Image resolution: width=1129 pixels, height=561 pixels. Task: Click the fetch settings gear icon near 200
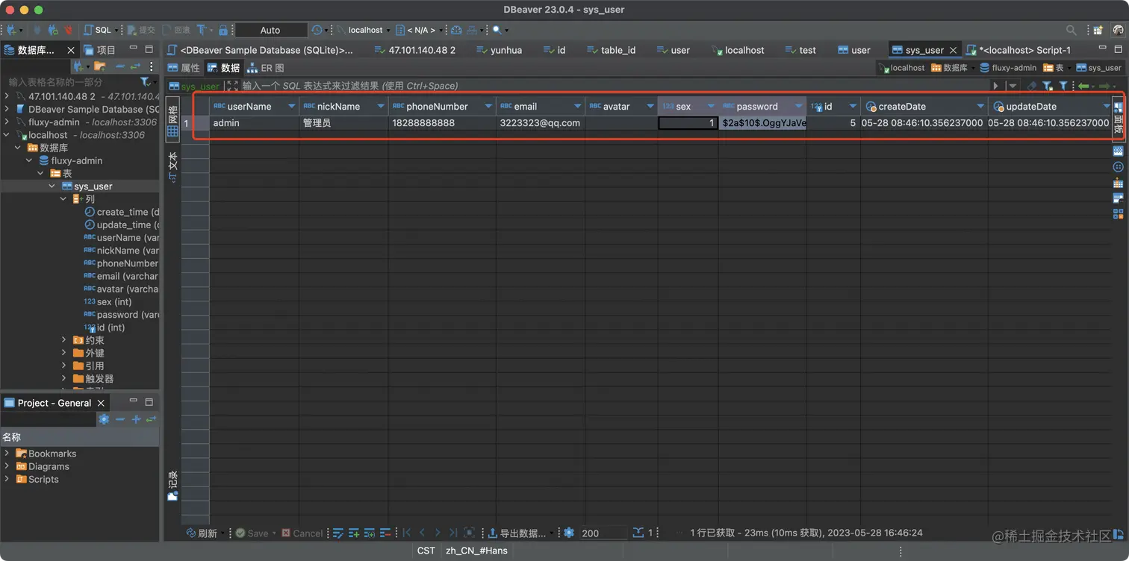569,533
